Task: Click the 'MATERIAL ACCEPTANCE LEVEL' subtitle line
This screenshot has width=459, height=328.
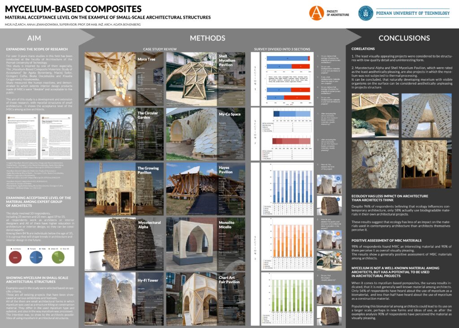Action: point(108,17)
